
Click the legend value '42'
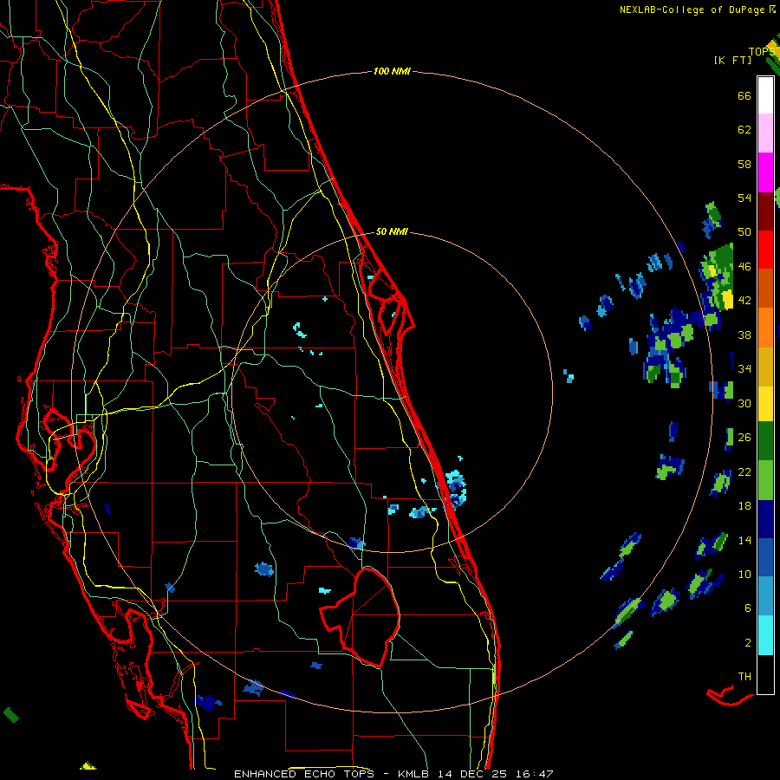[x=744, y=301]
